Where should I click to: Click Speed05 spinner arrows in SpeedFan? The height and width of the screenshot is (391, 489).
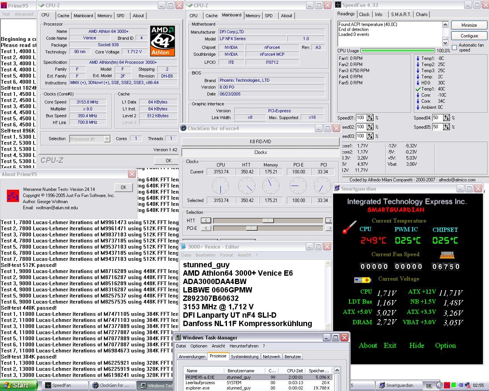446,127
